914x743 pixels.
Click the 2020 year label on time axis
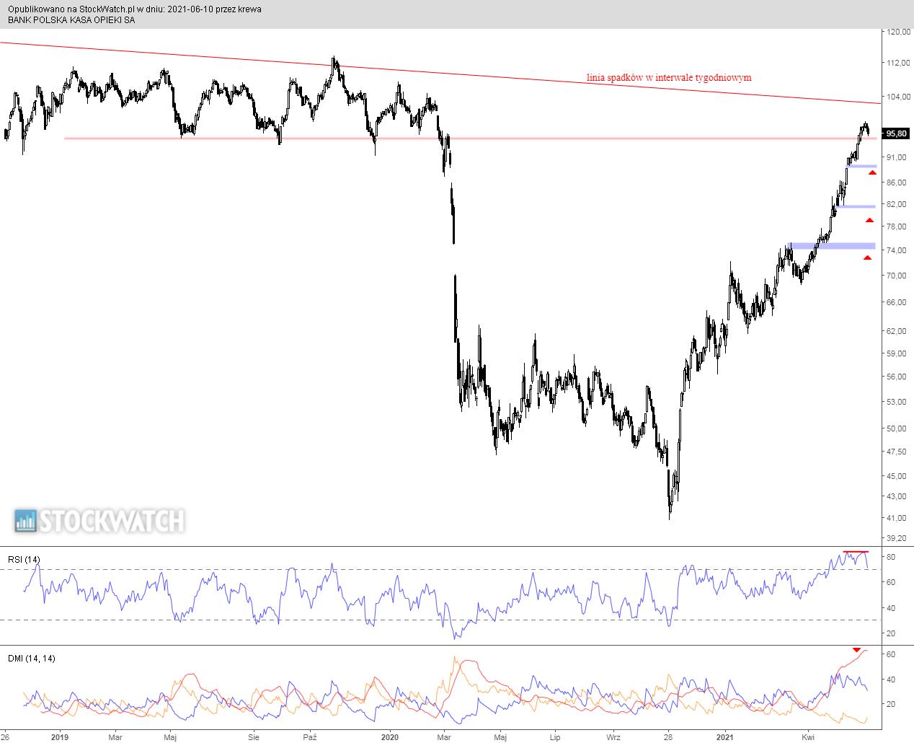(389, 737)
